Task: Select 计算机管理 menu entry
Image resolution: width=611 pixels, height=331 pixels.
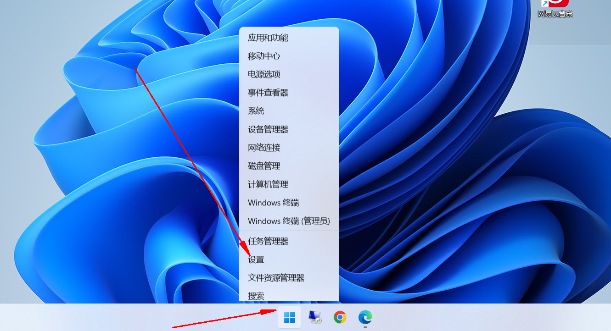Action: pyautogui.click(x=289, y=184)
